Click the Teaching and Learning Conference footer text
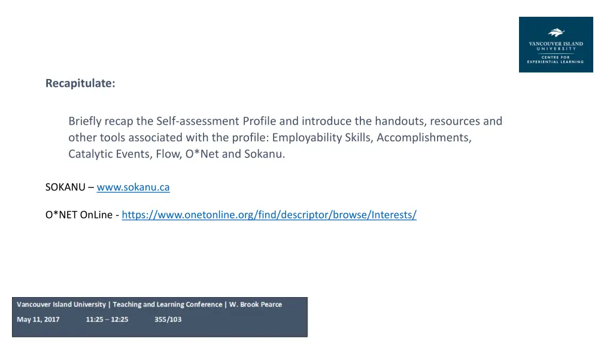This screenshot has height=345, width=613. click(168, 304)
